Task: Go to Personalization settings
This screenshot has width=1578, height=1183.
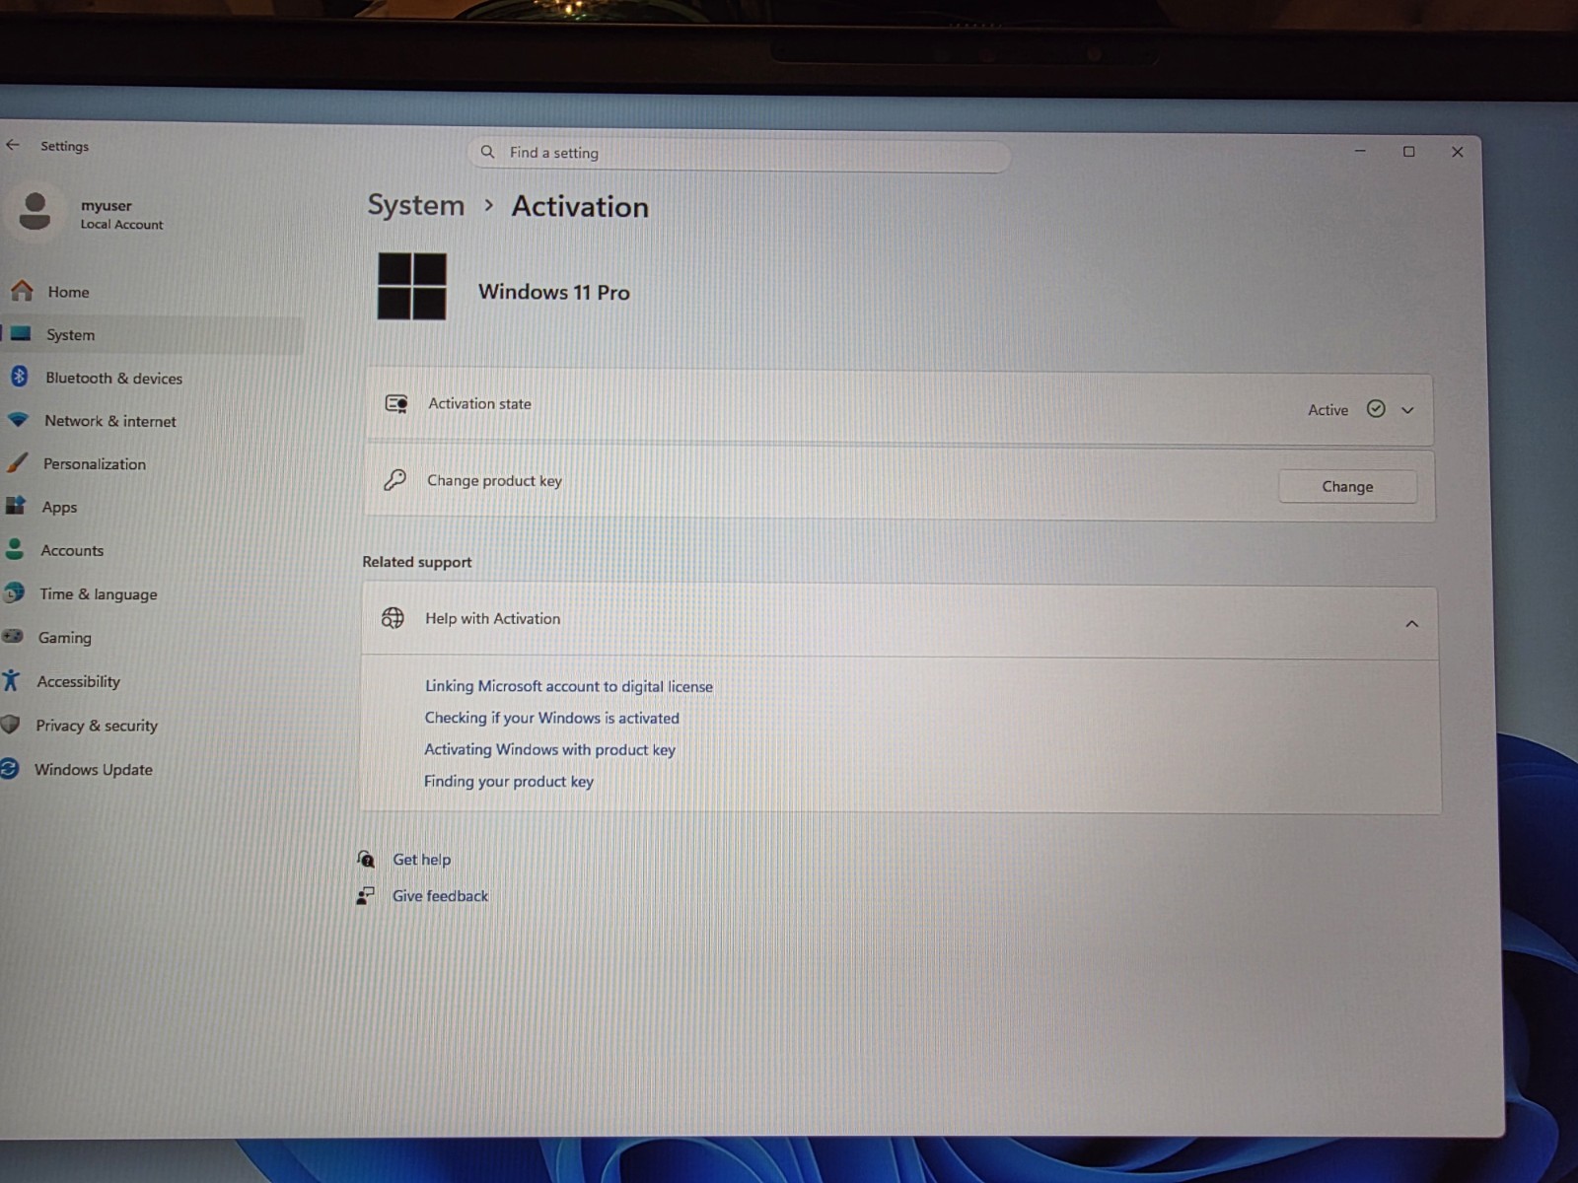Action: tap(95, 463)
